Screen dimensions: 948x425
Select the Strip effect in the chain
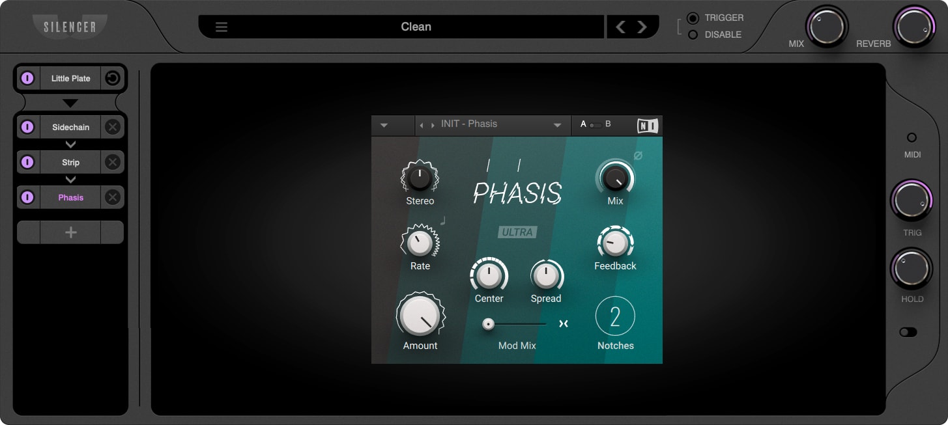pos(70,162)
